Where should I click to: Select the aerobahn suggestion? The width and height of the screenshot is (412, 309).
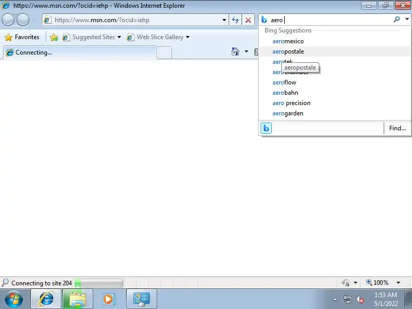tap(334, 93)
